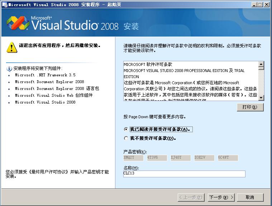Click the blue info icon
Screen dimensions: 272x206
point(9,69)
